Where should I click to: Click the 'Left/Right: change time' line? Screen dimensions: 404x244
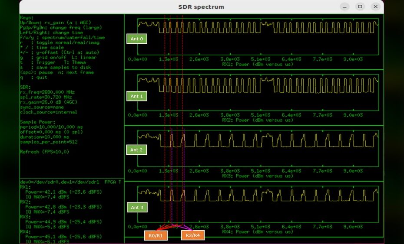(x=52, y=33)
